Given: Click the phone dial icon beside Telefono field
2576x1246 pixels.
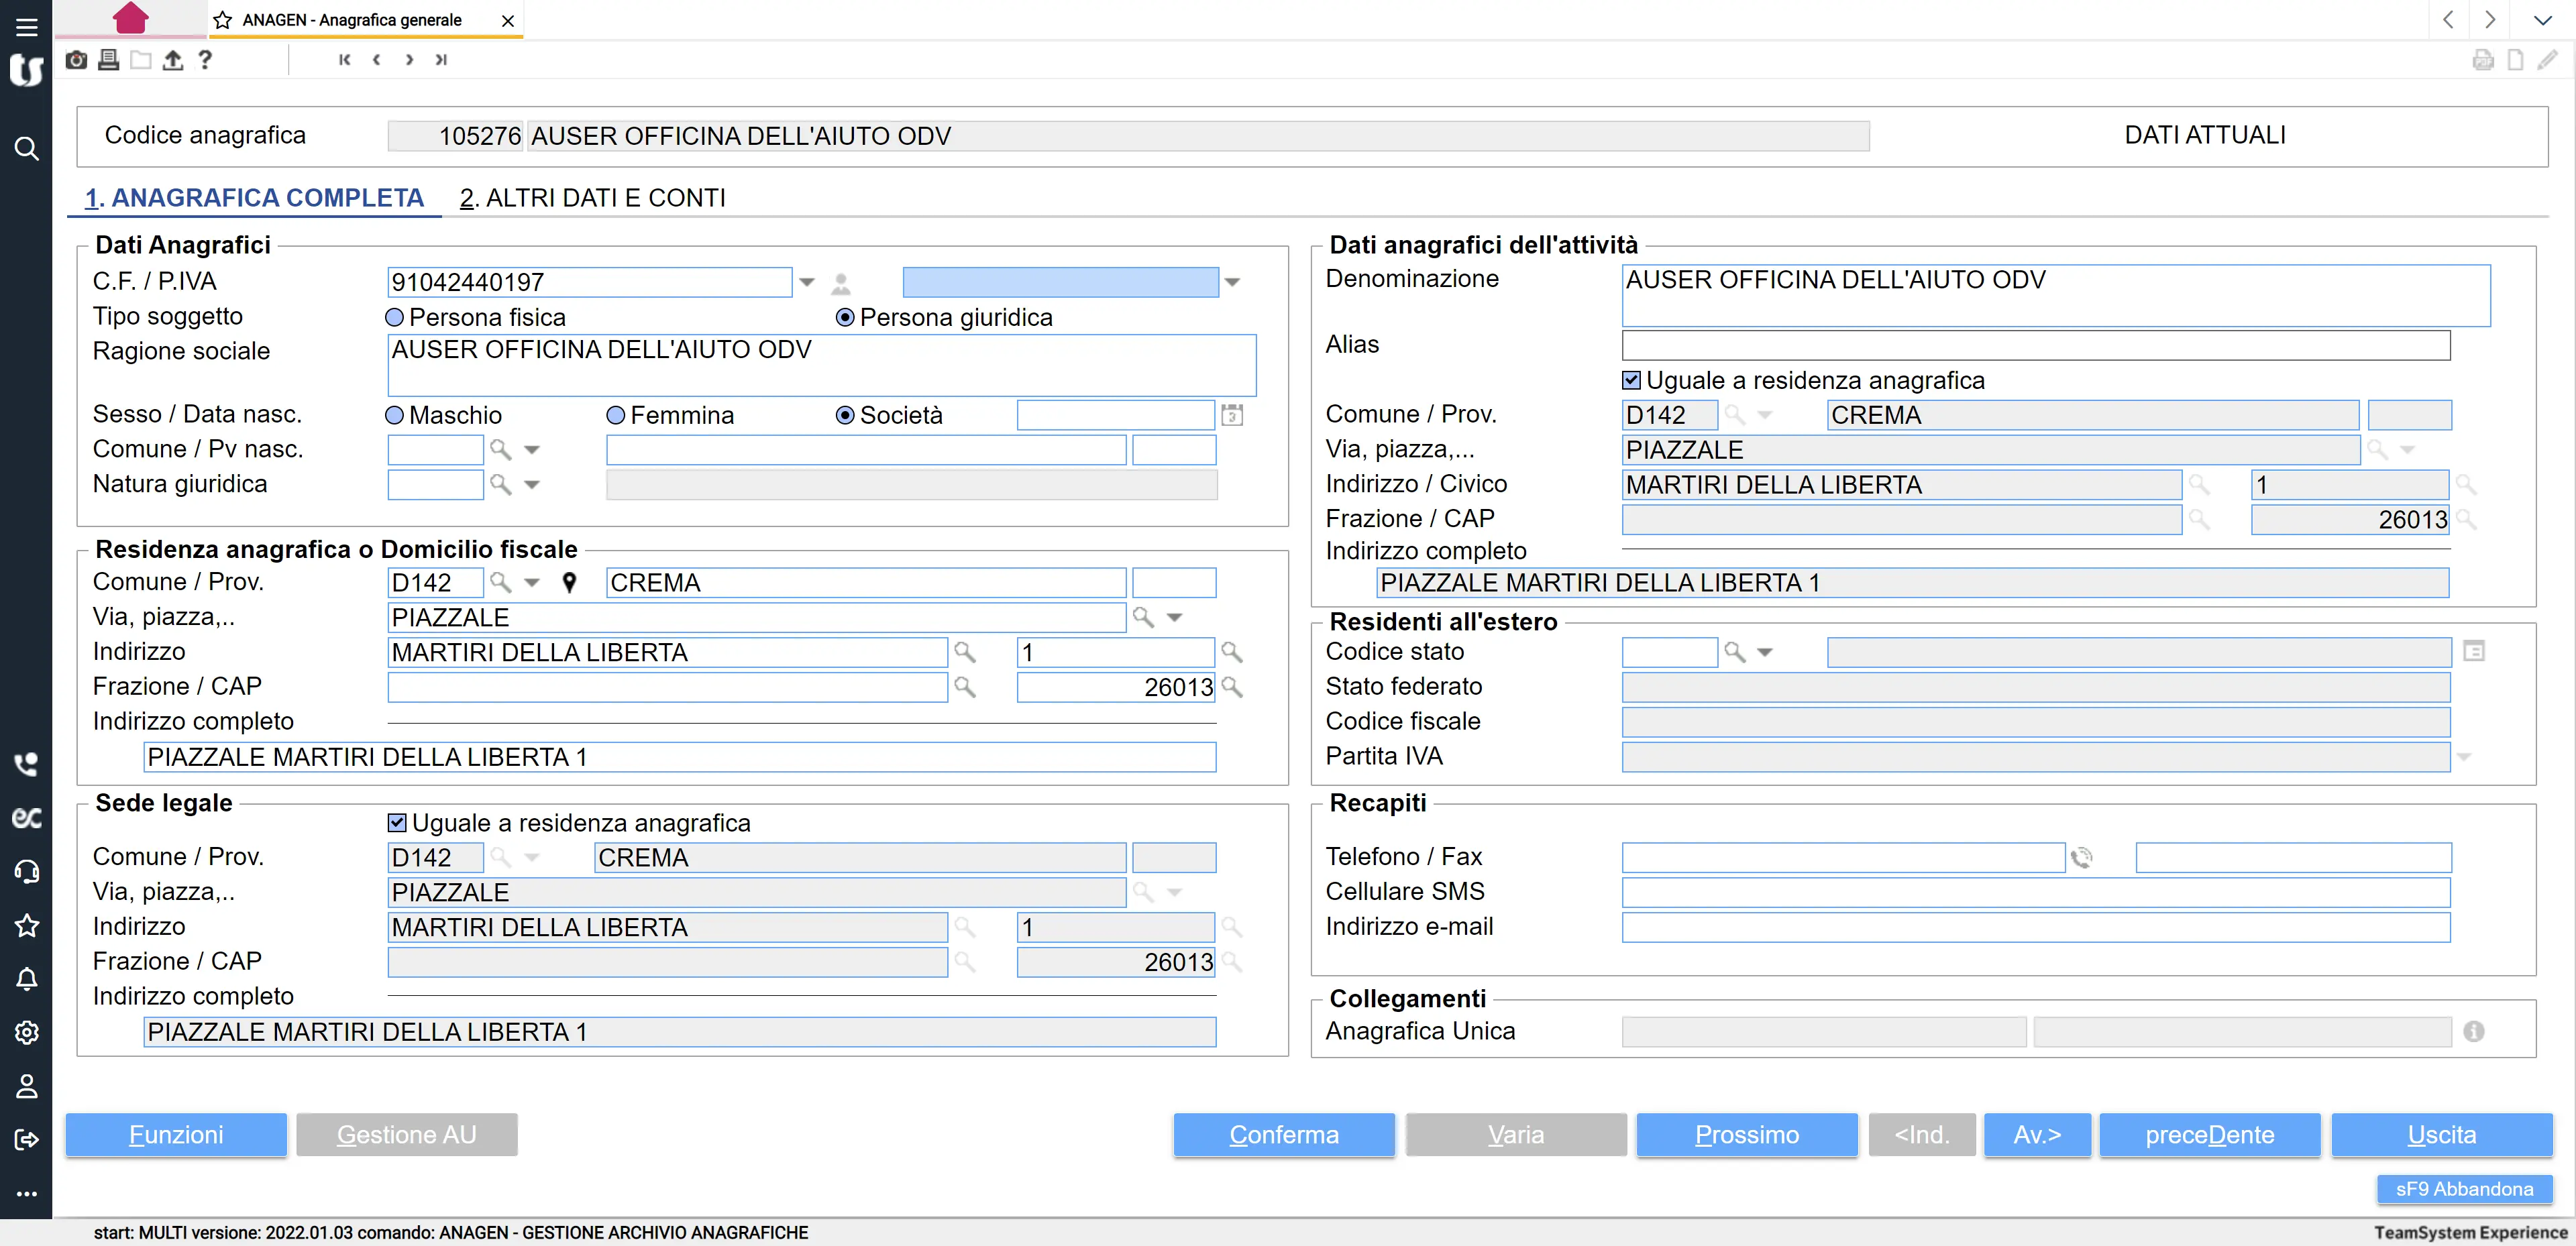Looking at the screenshot, I should click(2082, 857).
